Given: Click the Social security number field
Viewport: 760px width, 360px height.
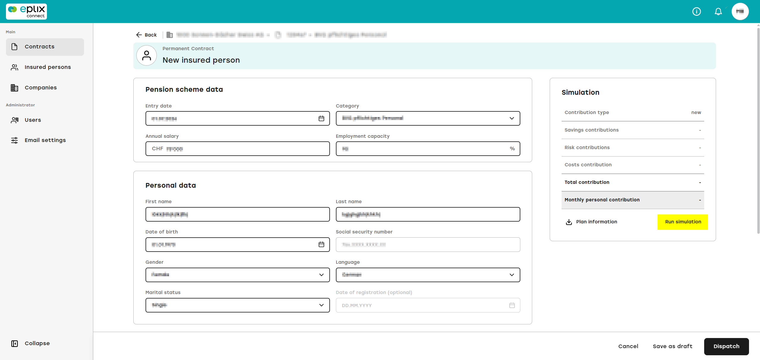Looking at the screenshot, I should click(428, 245).
